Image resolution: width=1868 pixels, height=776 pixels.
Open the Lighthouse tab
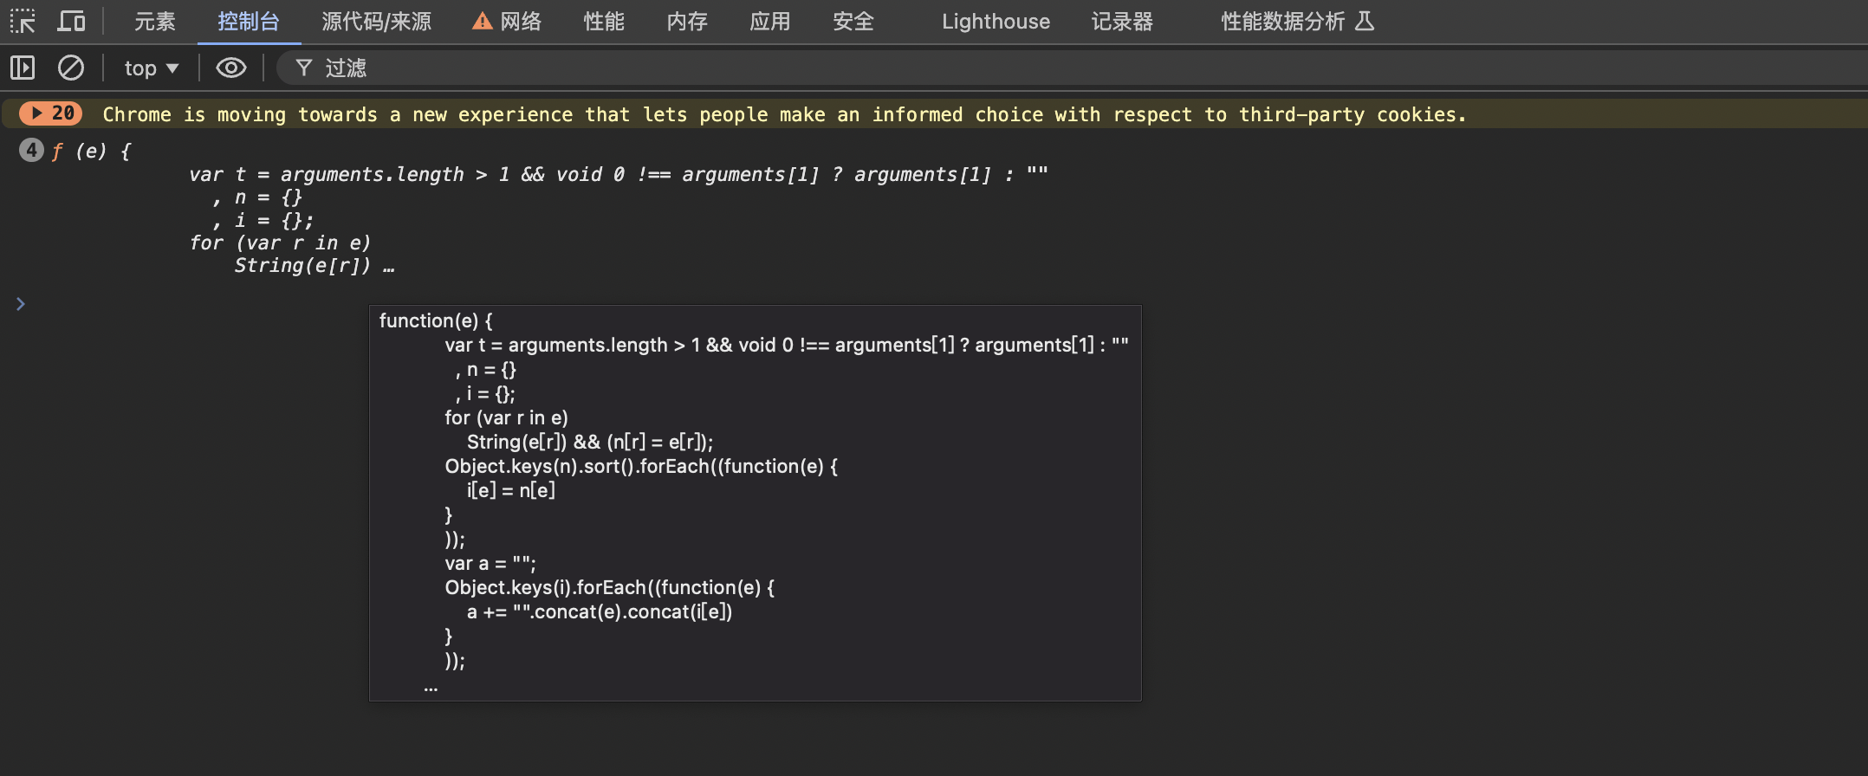click(x=996, y=22)
